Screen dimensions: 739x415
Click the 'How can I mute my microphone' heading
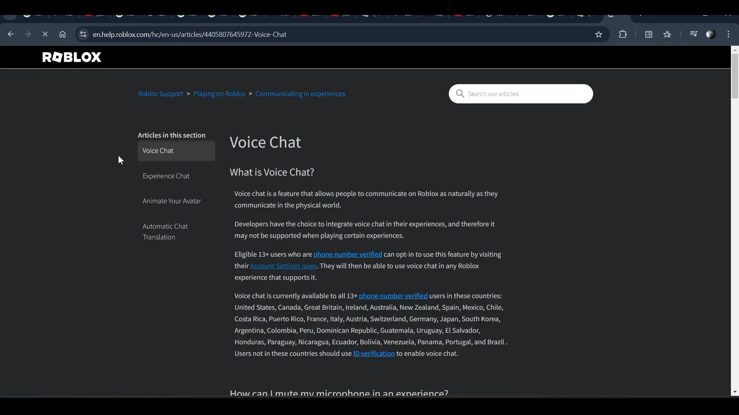(339, 393)
